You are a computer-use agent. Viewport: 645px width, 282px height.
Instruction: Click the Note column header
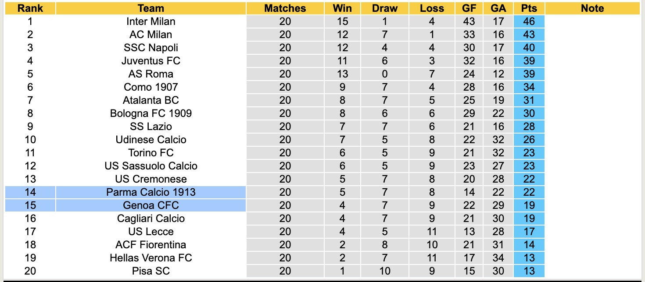click(x=592, y=8)
